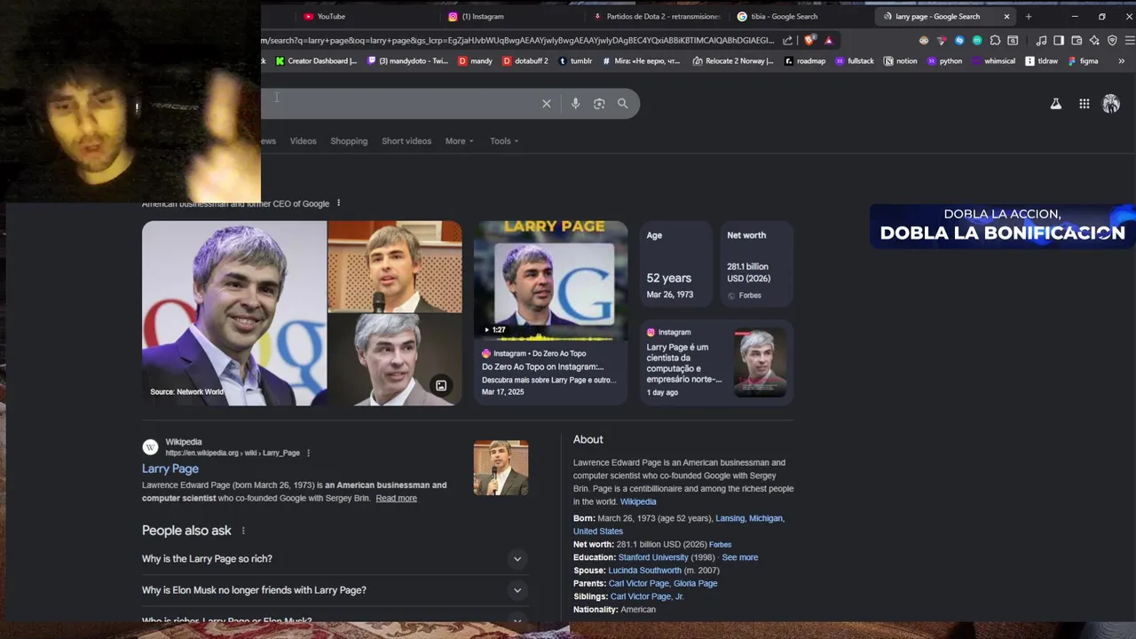
Task: Click the monkey extension icon in toolbar
Action: pyautogui.click(x=924, y=40)
